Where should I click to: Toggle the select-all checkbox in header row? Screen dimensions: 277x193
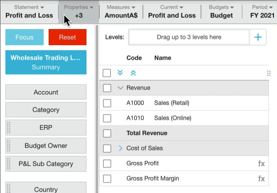(107, 73)
